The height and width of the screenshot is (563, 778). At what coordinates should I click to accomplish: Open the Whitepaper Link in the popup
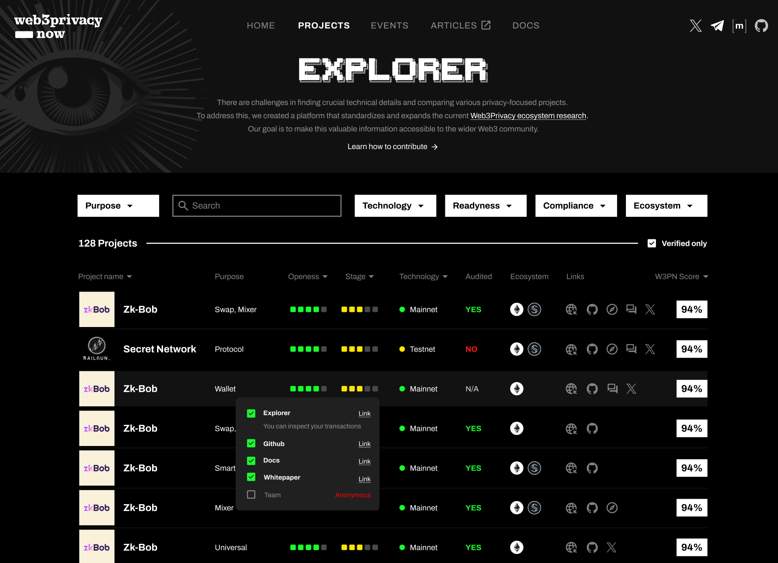tap(364, 479)
